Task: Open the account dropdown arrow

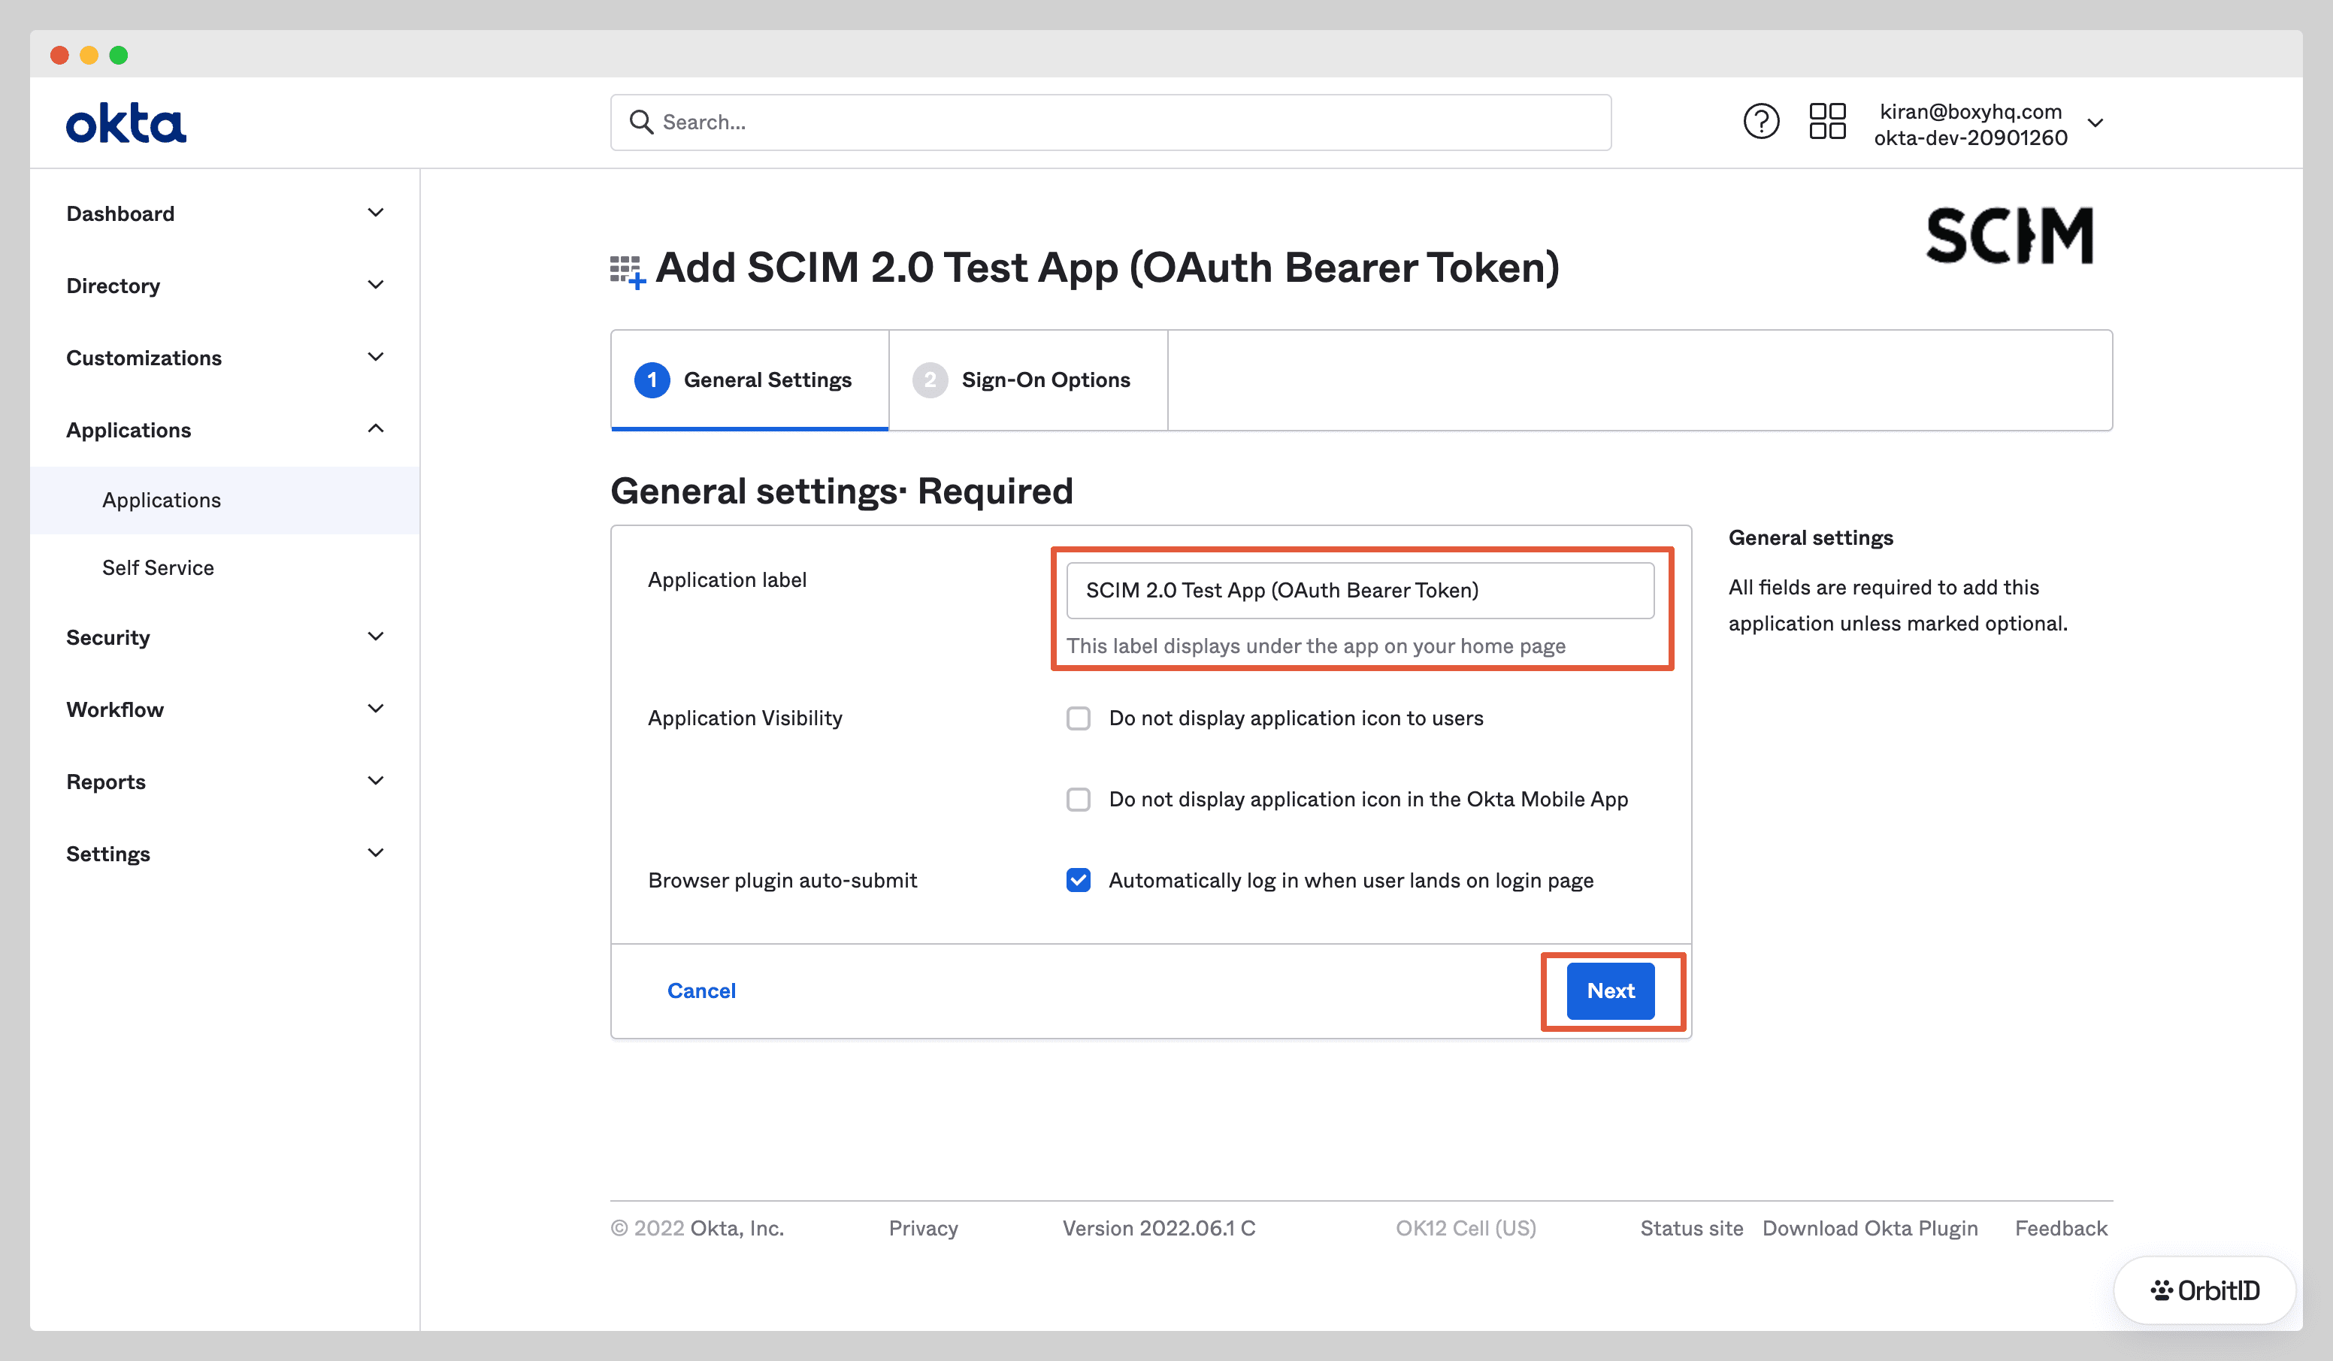Action: tap(2096, 123)
